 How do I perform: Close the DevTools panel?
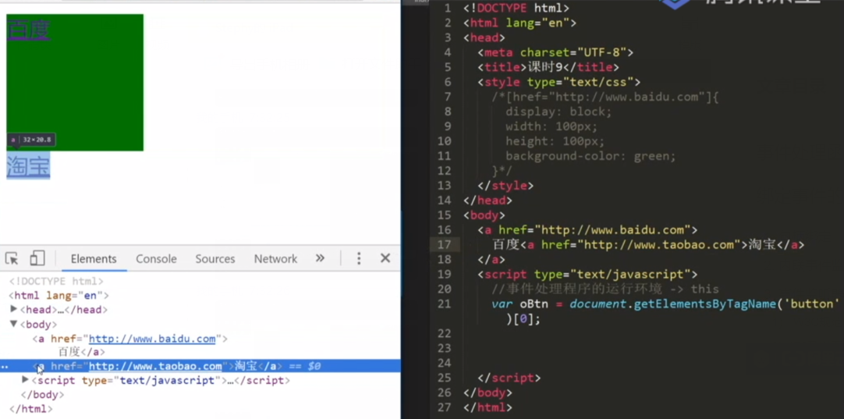385,258
